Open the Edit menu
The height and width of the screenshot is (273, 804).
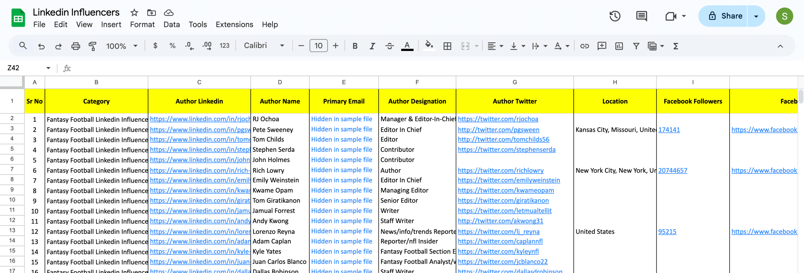click(x=61, y=24)
